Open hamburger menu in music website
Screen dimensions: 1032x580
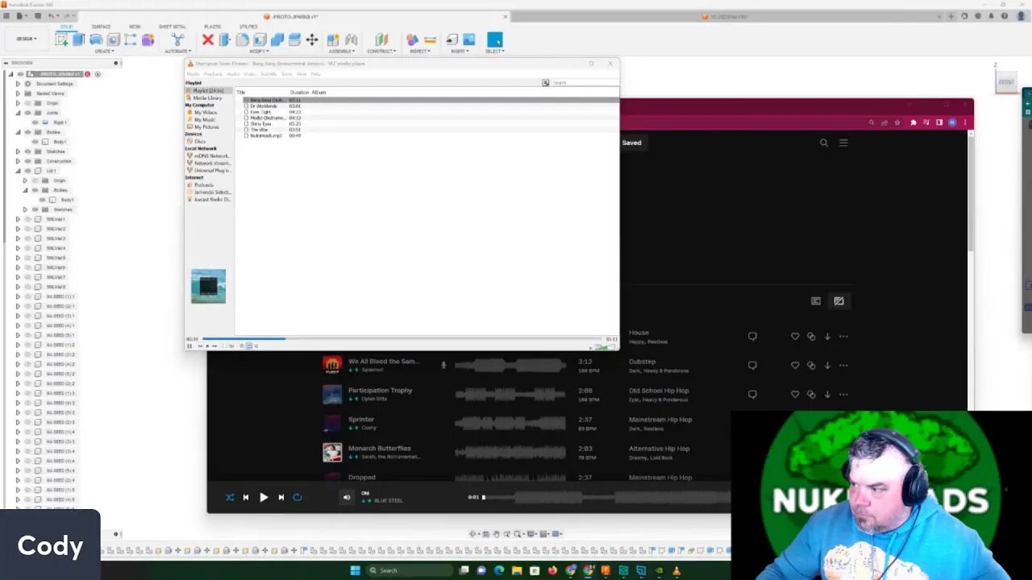coord(843,143)
